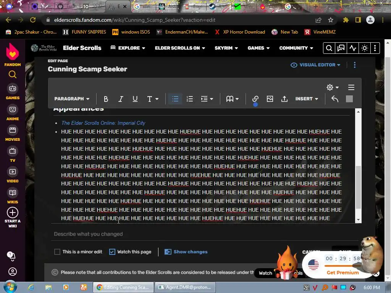Undo the last edit
391x293 pixels.
(335, 99)
